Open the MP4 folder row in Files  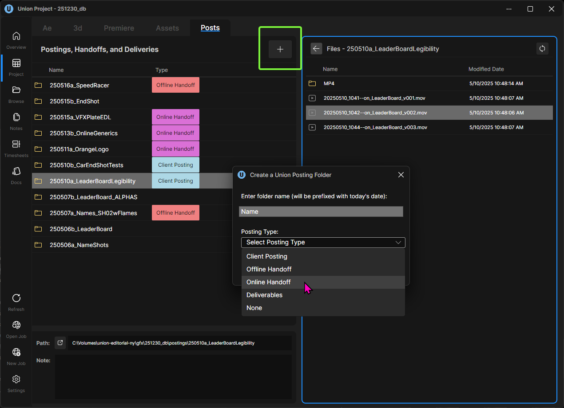point(429,83)
